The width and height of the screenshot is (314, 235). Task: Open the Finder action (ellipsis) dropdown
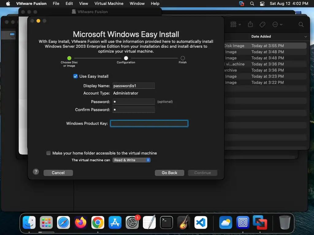click(x=277, y=24)
